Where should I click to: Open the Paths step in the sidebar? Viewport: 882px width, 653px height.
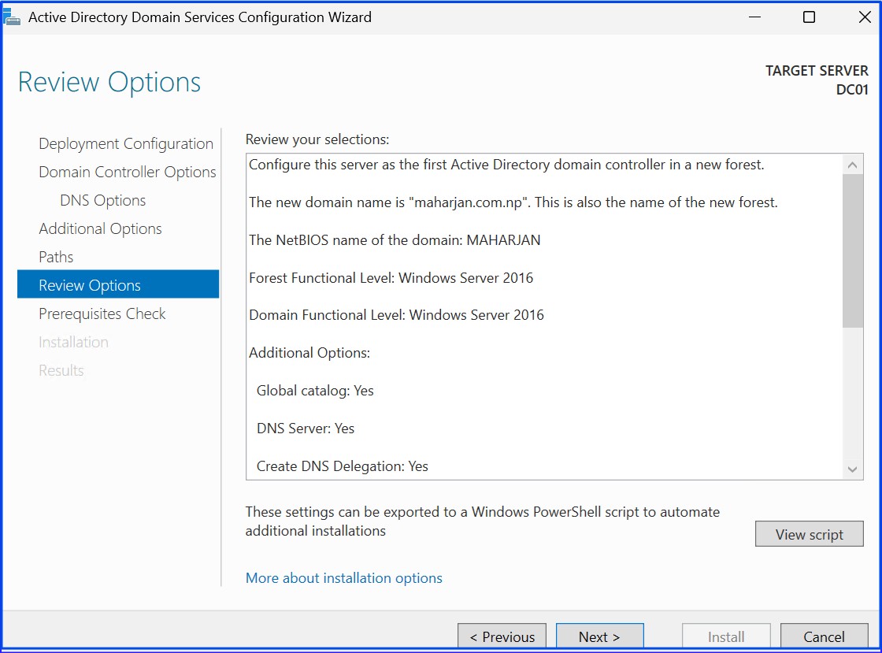55,257
